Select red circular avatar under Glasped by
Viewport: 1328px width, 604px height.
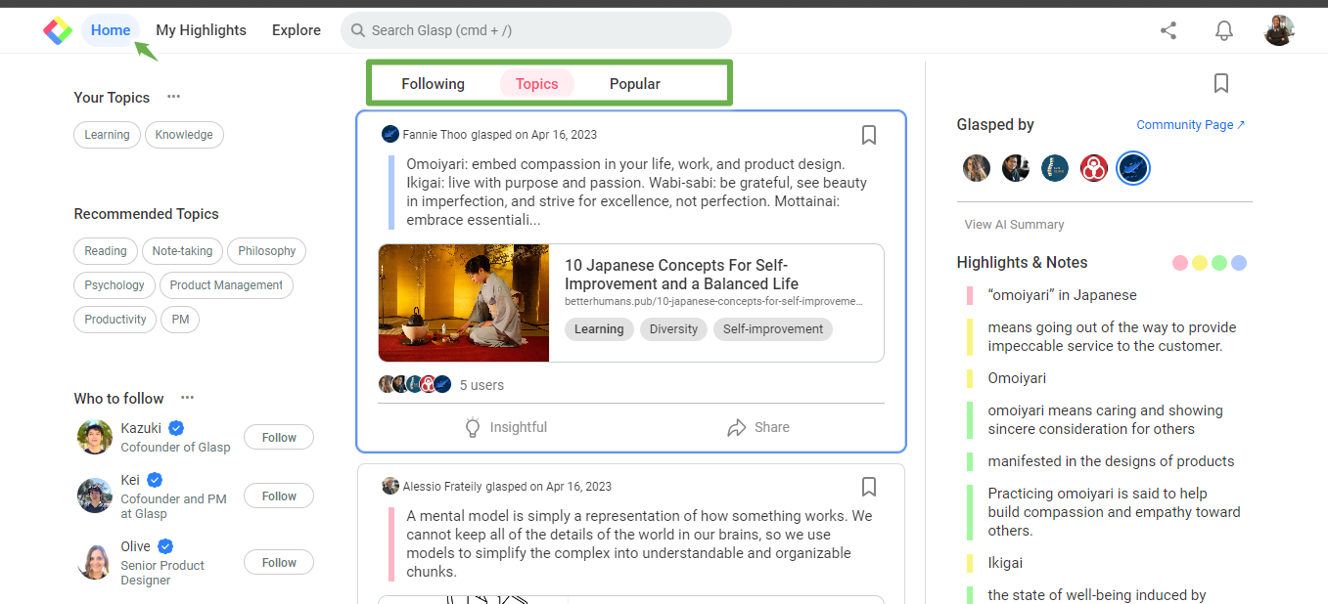pyautogui.click(x=1094, y=168)
